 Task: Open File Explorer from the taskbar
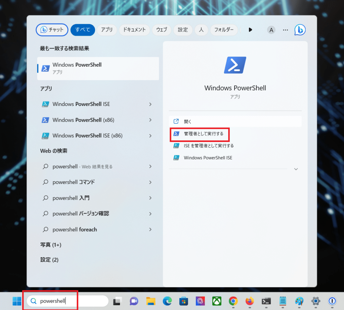pyautogui.click(x=151, y=301)
